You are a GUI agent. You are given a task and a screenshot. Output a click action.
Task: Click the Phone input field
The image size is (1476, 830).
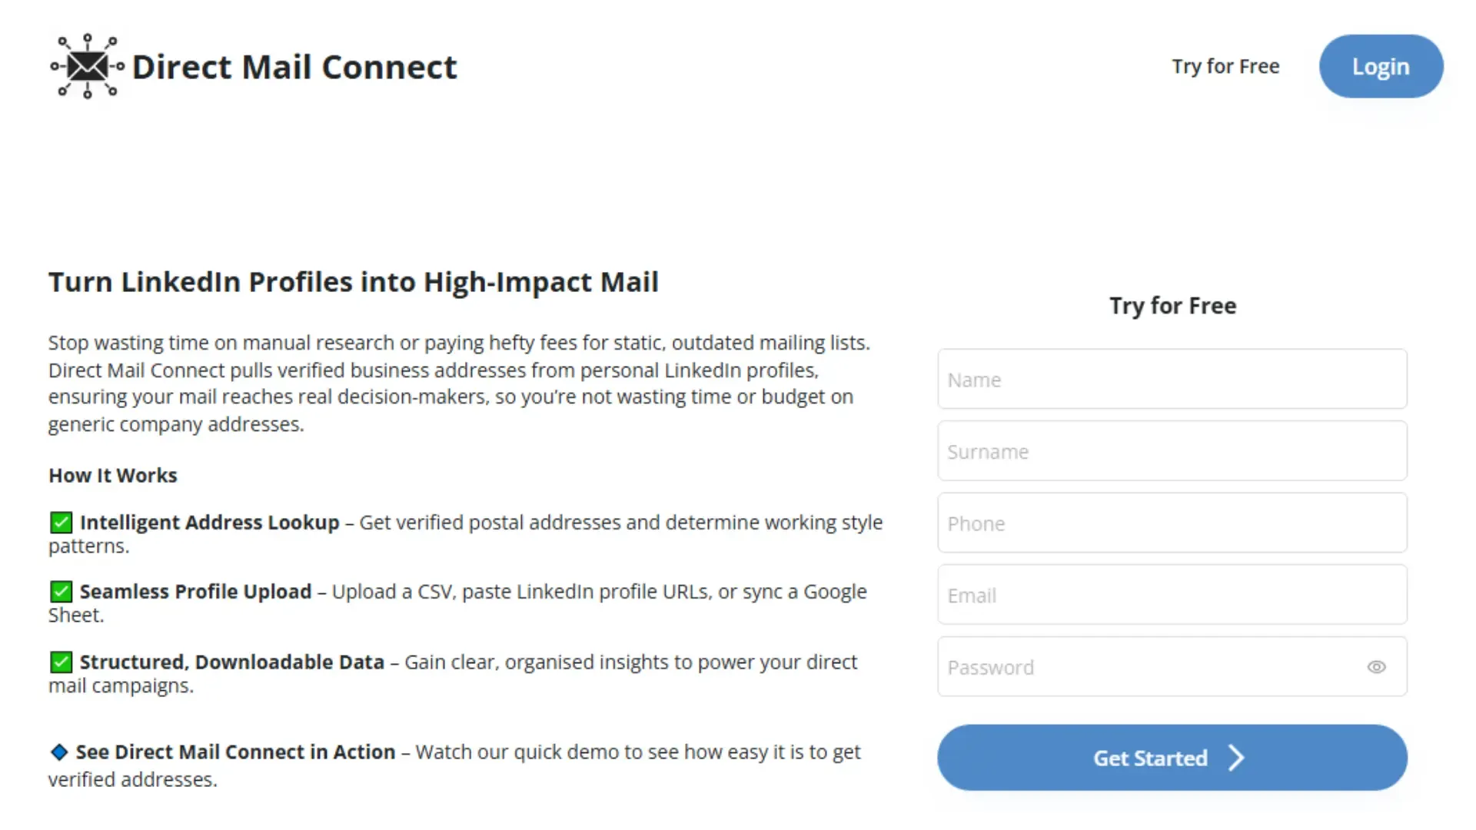coord(1172,523)
